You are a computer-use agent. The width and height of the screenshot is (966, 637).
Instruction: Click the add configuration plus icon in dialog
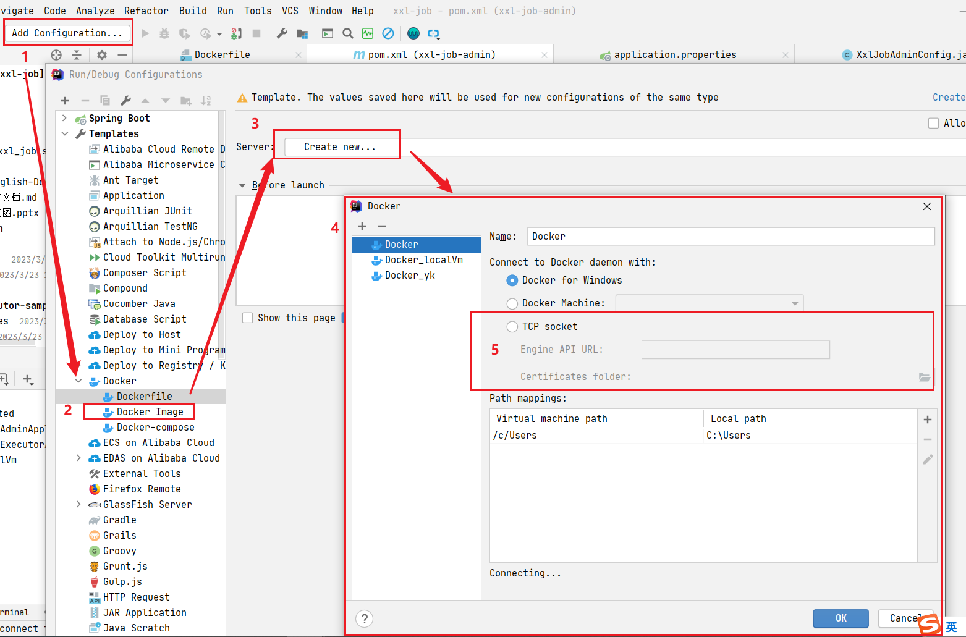point(65,101)
